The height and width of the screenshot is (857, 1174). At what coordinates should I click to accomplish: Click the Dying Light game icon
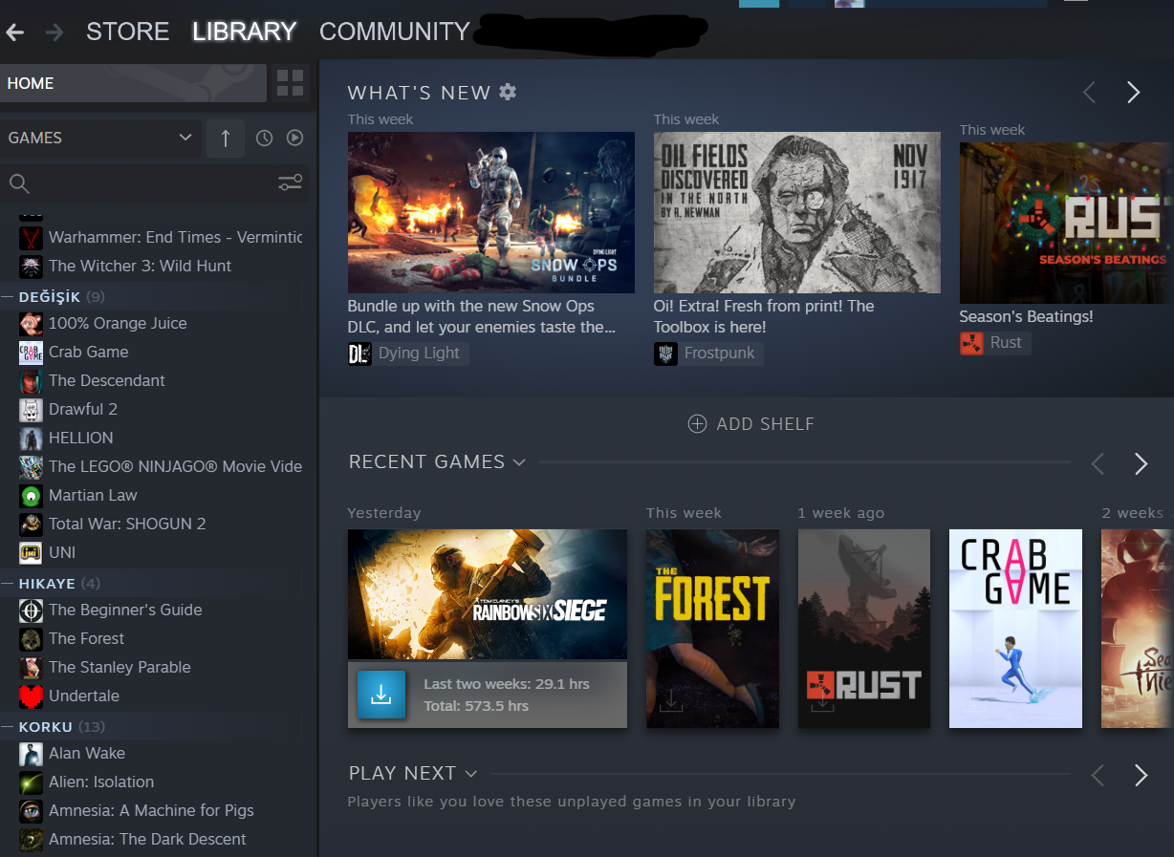(x=359, y=354)
